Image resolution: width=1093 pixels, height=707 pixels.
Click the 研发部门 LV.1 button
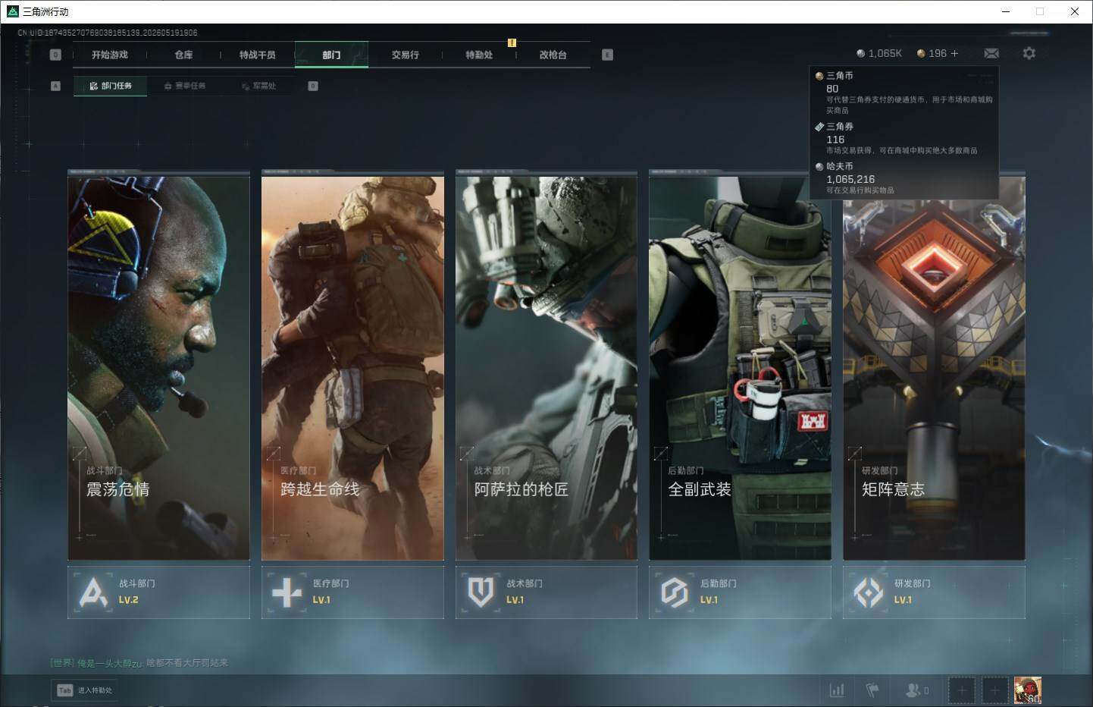934,592
